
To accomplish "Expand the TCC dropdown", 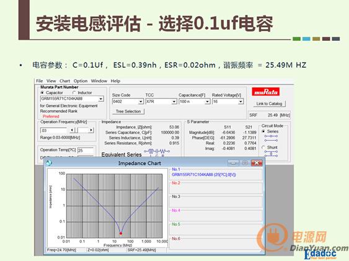I will click(x=174, y=102).
